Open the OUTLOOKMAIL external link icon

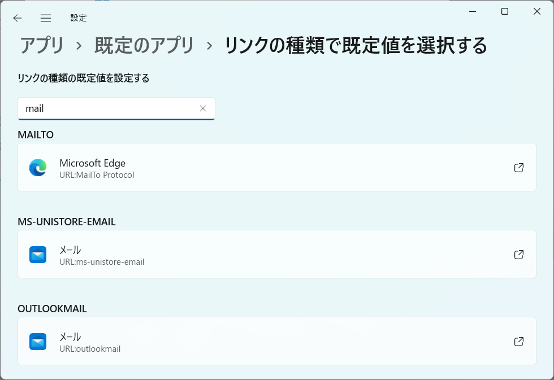pos(519,342)
